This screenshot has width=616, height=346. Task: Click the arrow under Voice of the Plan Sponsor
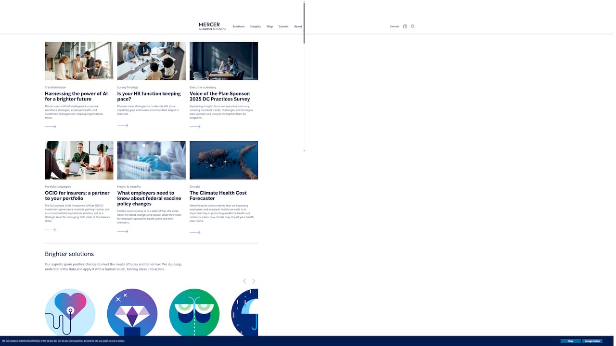(195, 126)
